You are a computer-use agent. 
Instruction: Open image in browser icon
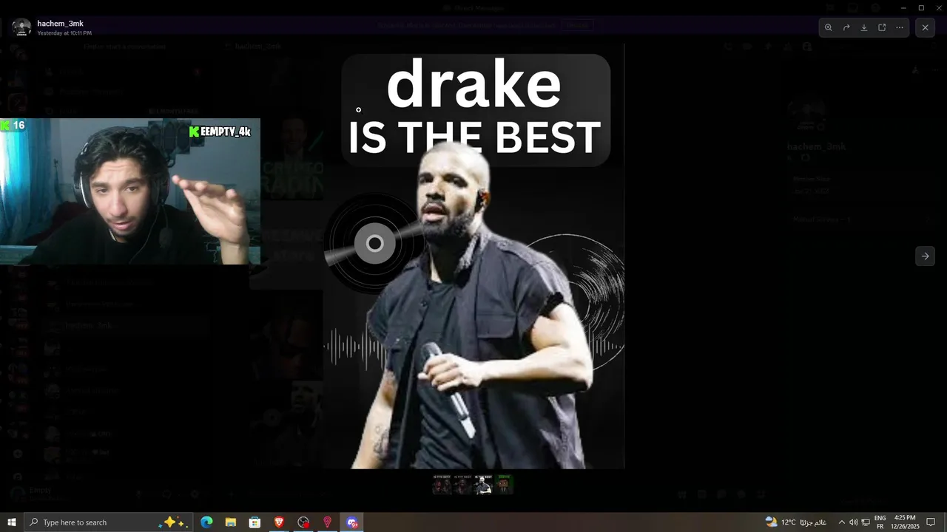point(882,27)
